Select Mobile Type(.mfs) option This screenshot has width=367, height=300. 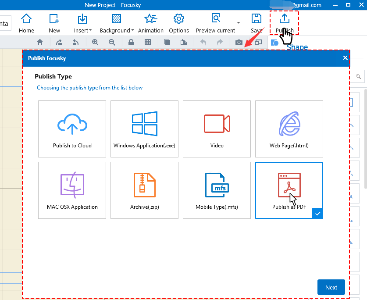[x=217, y=190]
